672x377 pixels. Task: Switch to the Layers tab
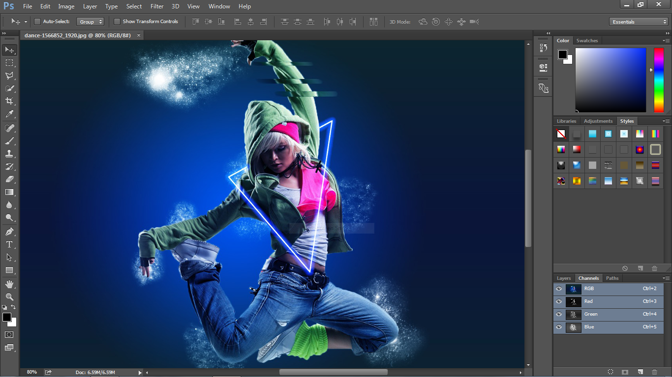pos(564,278)
